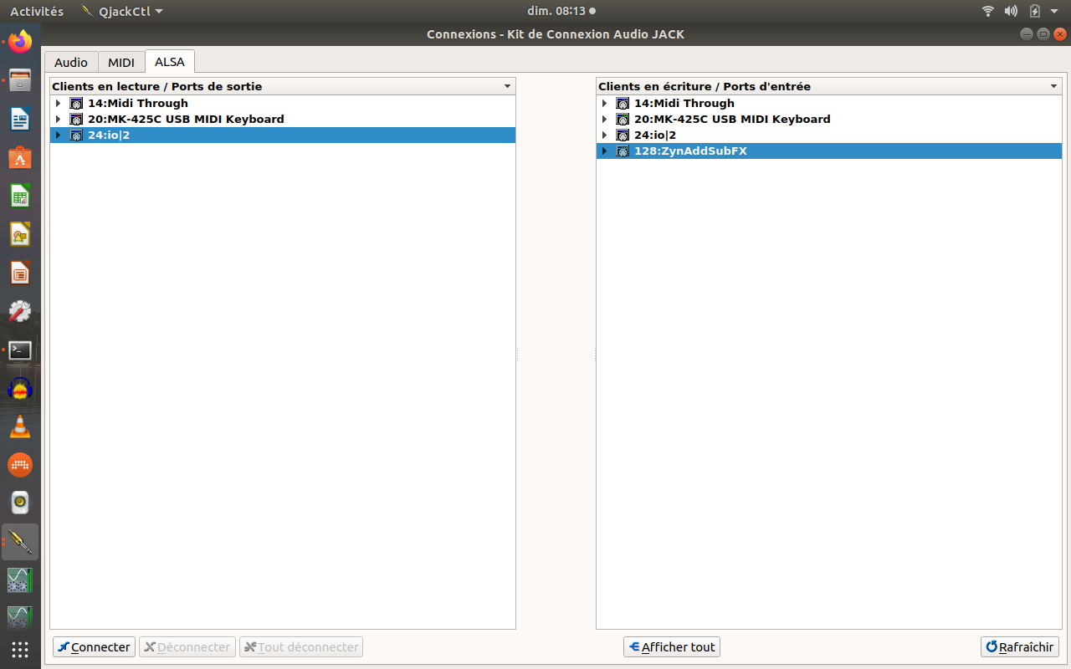Screen dimensions: 1071x669
Task: Toggle sort arrow on Ports de sortie header
Action: (x=507, y=87)
